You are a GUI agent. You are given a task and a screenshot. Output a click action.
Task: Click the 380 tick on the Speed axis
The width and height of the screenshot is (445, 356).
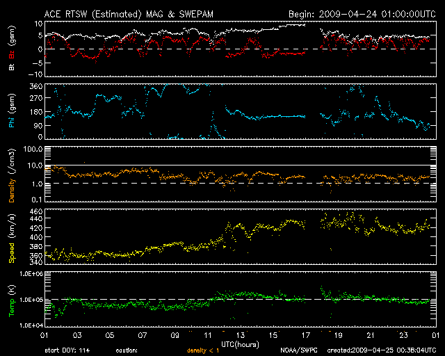pyautogui.click(x=35, y=246)
